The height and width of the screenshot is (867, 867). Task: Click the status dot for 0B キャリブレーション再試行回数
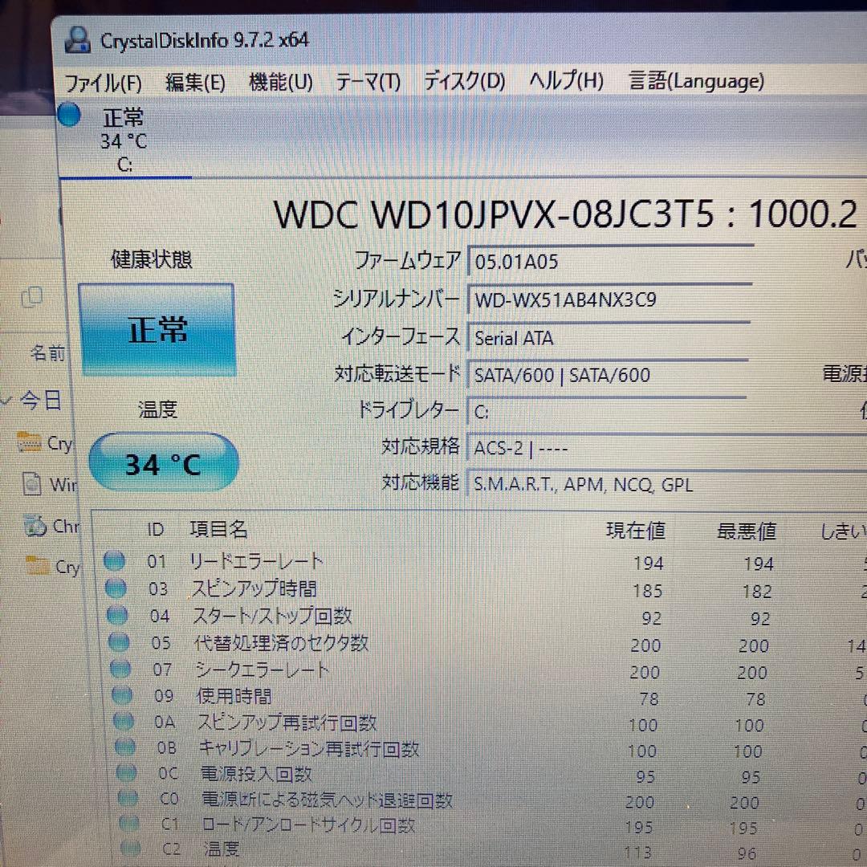pos(125,747)
